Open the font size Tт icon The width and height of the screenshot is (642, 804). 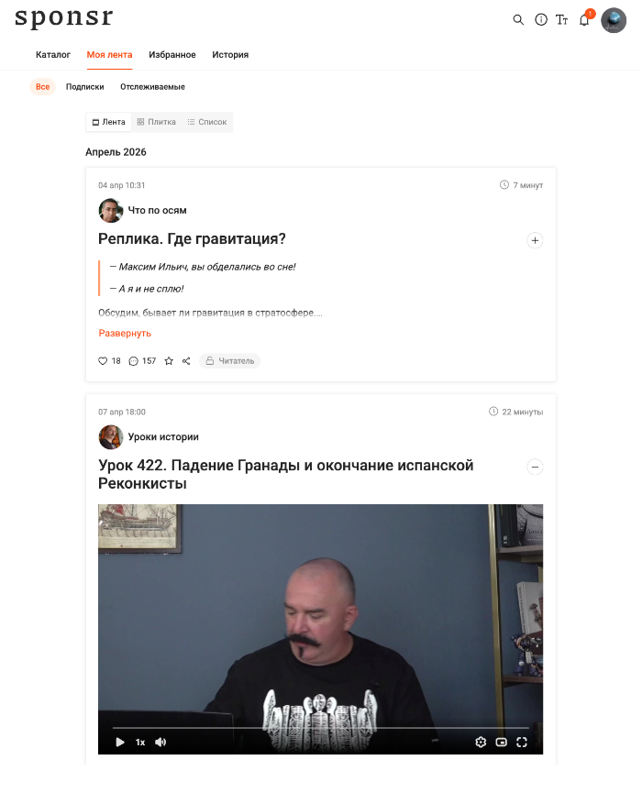pyautogui.click(x=562, y=20)
